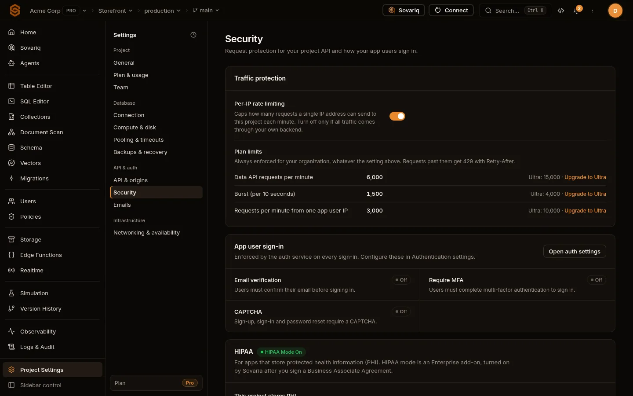Click Open auth settings button
The height and width of the screenshot is (396, 633).
coord(575,251)
